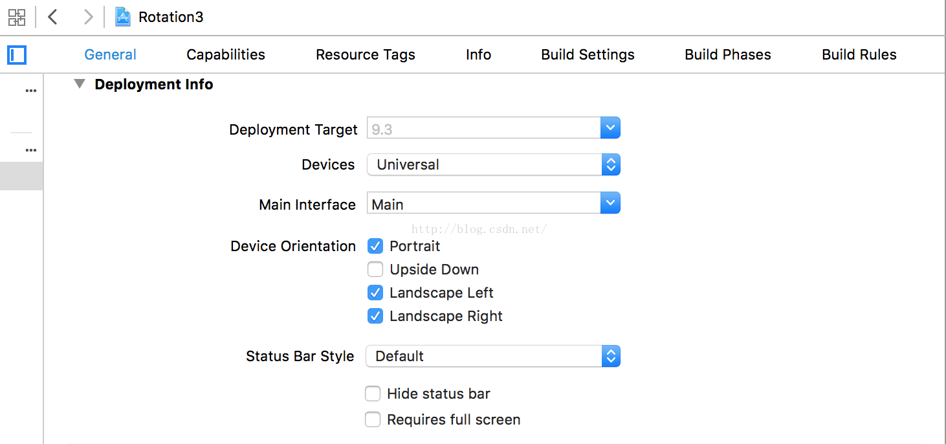Go back with the left chevron arrow
This screenshot has height=444, width=946.
53,17
